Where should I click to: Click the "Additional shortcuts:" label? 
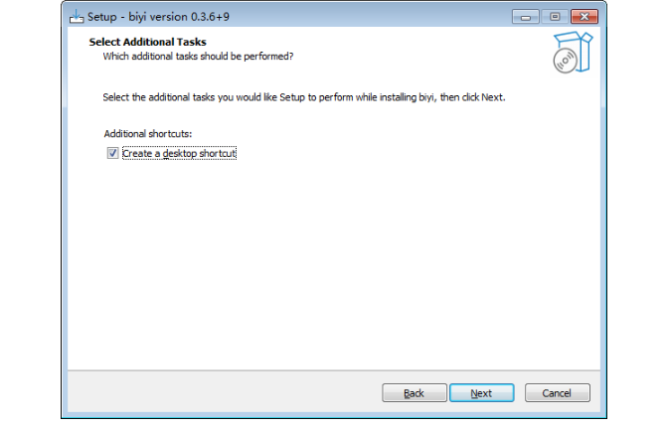147,133
